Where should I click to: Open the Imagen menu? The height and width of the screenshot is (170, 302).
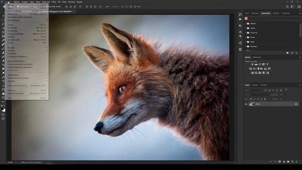tap(25, 2)
